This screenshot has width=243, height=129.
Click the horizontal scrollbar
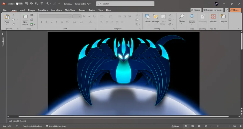pos(123,117)
